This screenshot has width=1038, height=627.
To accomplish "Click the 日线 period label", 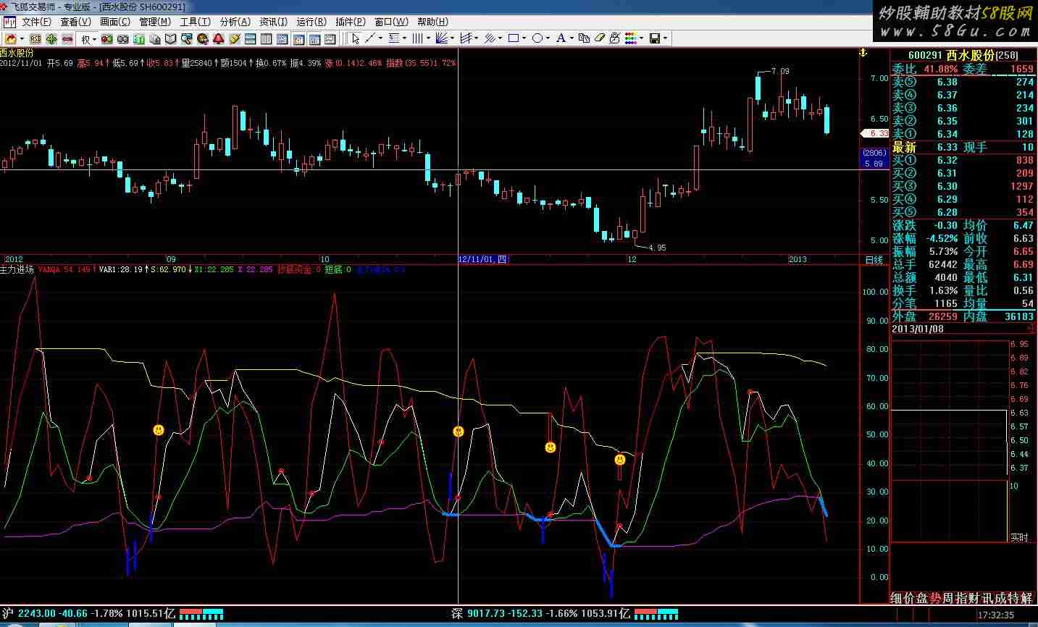I will [874, 260].
